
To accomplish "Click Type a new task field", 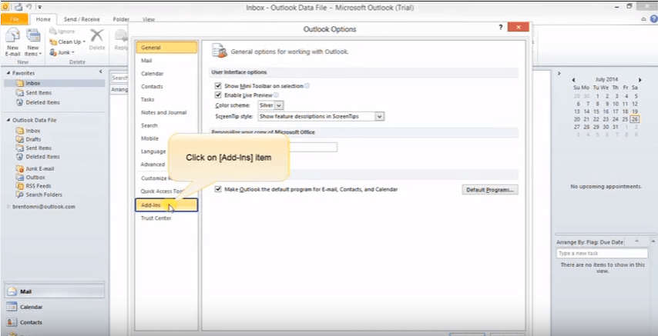I will coord(603,254).
